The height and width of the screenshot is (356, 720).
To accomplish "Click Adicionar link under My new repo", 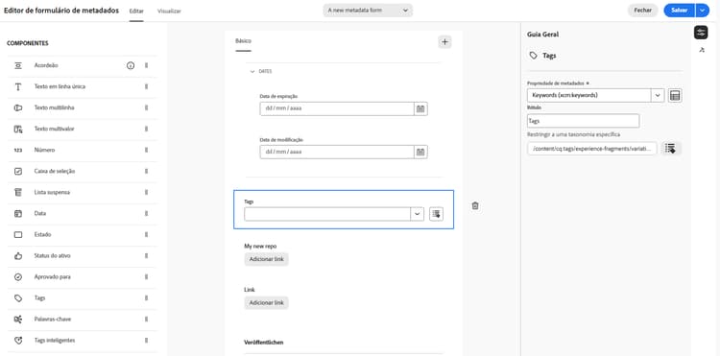I will [x=266, y=259].
